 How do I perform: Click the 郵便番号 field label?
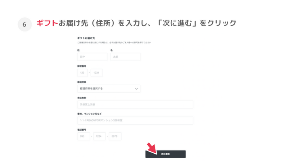point(82,66)
